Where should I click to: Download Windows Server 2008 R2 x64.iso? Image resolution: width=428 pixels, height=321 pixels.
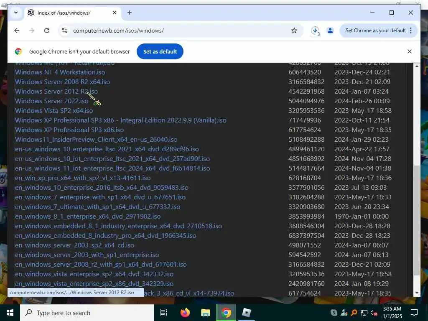point(63,82)
